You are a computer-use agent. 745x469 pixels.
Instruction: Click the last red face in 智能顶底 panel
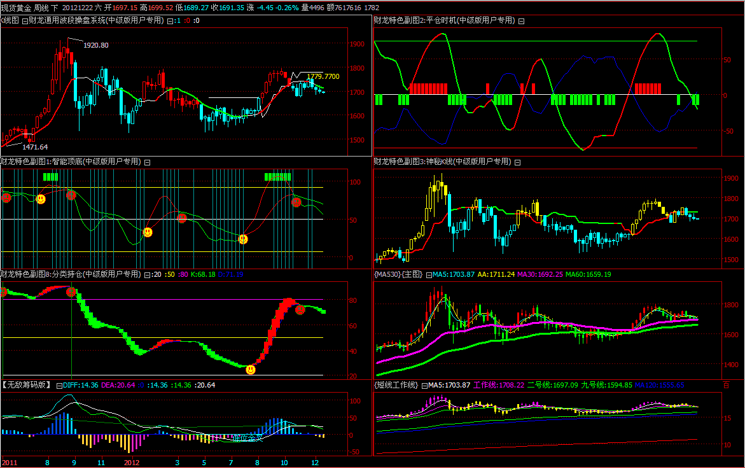[x=296, y=202]
